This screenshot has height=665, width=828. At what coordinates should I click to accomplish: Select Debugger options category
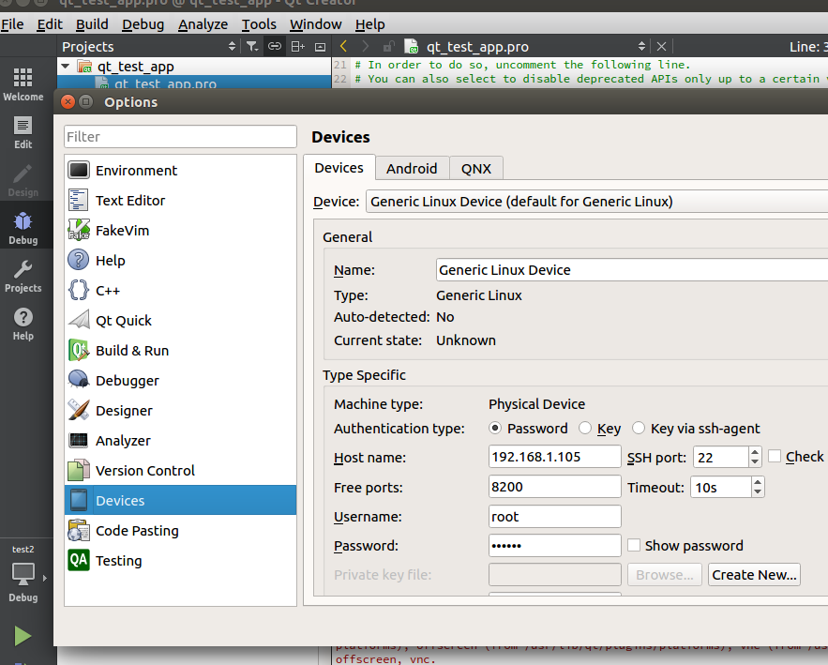tap(180, 380)
